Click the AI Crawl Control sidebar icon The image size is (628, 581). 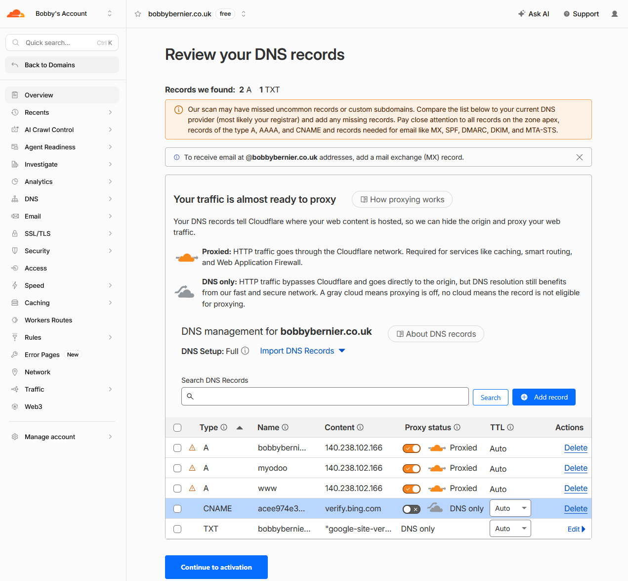click(x=15, y=130)
